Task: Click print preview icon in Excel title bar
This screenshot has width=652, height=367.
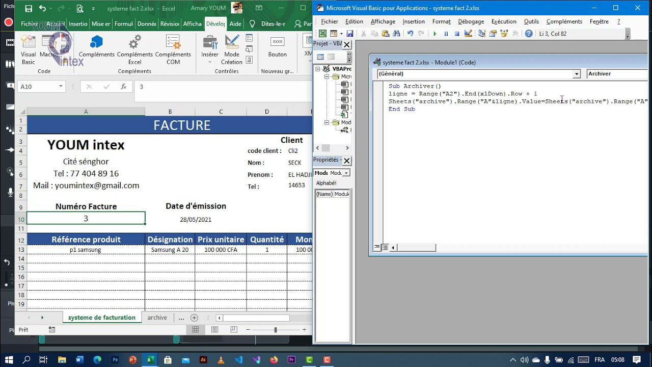Action: click(80, 9)
